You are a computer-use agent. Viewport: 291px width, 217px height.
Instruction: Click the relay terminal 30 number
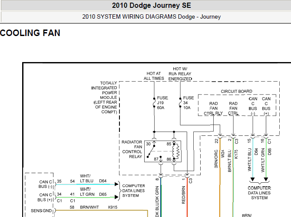coord(148,144)
